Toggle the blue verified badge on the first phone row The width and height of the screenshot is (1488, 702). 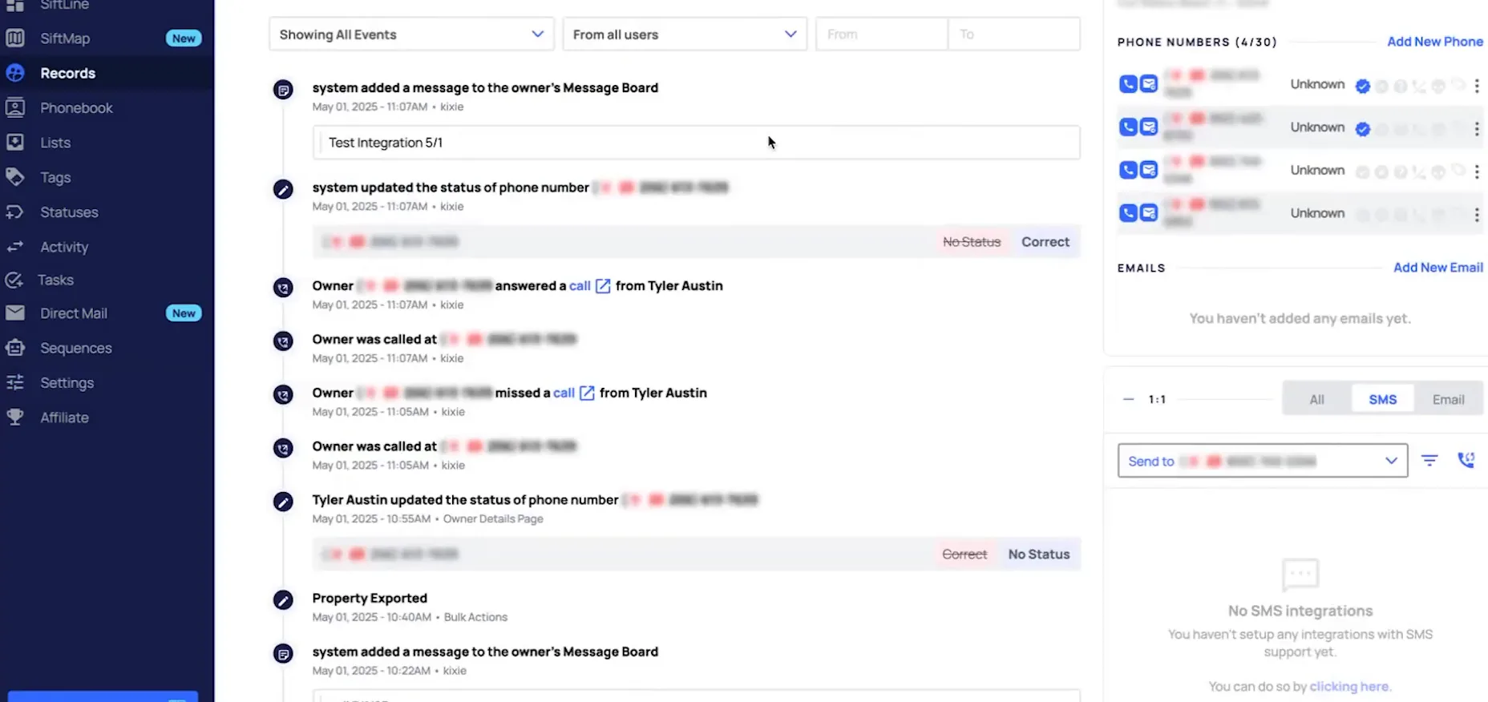(x=1362, y=86)
